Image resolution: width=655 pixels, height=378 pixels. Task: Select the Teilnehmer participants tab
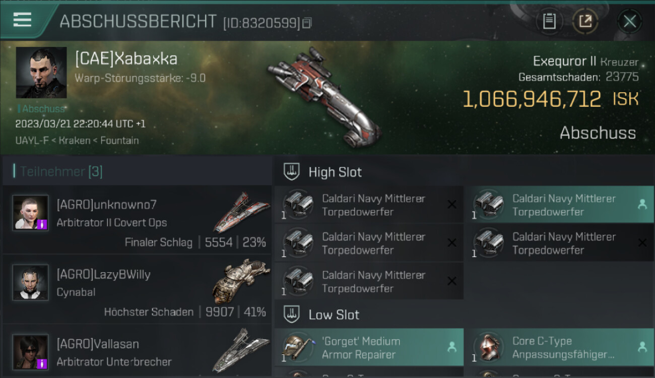click(60, 172)
